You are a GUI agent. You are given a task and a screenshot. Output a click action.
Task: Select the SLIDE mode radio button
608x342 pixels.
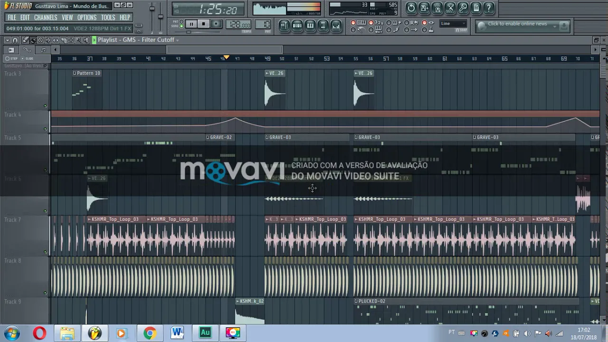tap(22, 58)
